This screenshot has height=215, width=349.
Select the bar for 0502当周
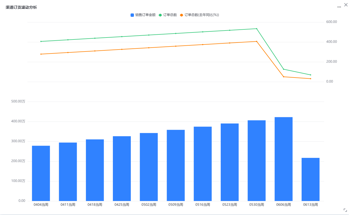point(149,167)
